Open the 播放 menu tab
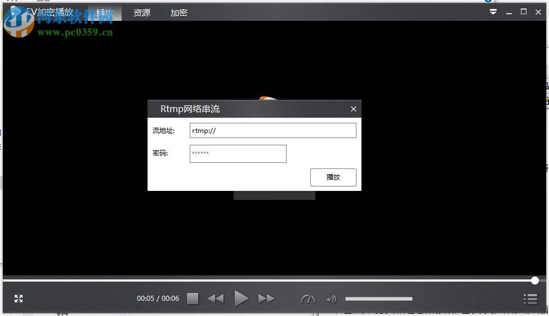Screen dimensions: 549x316 click(x=104, y=13)
